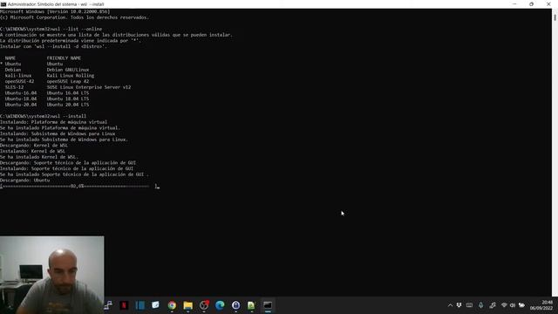Viewport: 558px width, 314px height.
Task: Focus the Command Prompt taskbar icon
Action: coord(268,305)
